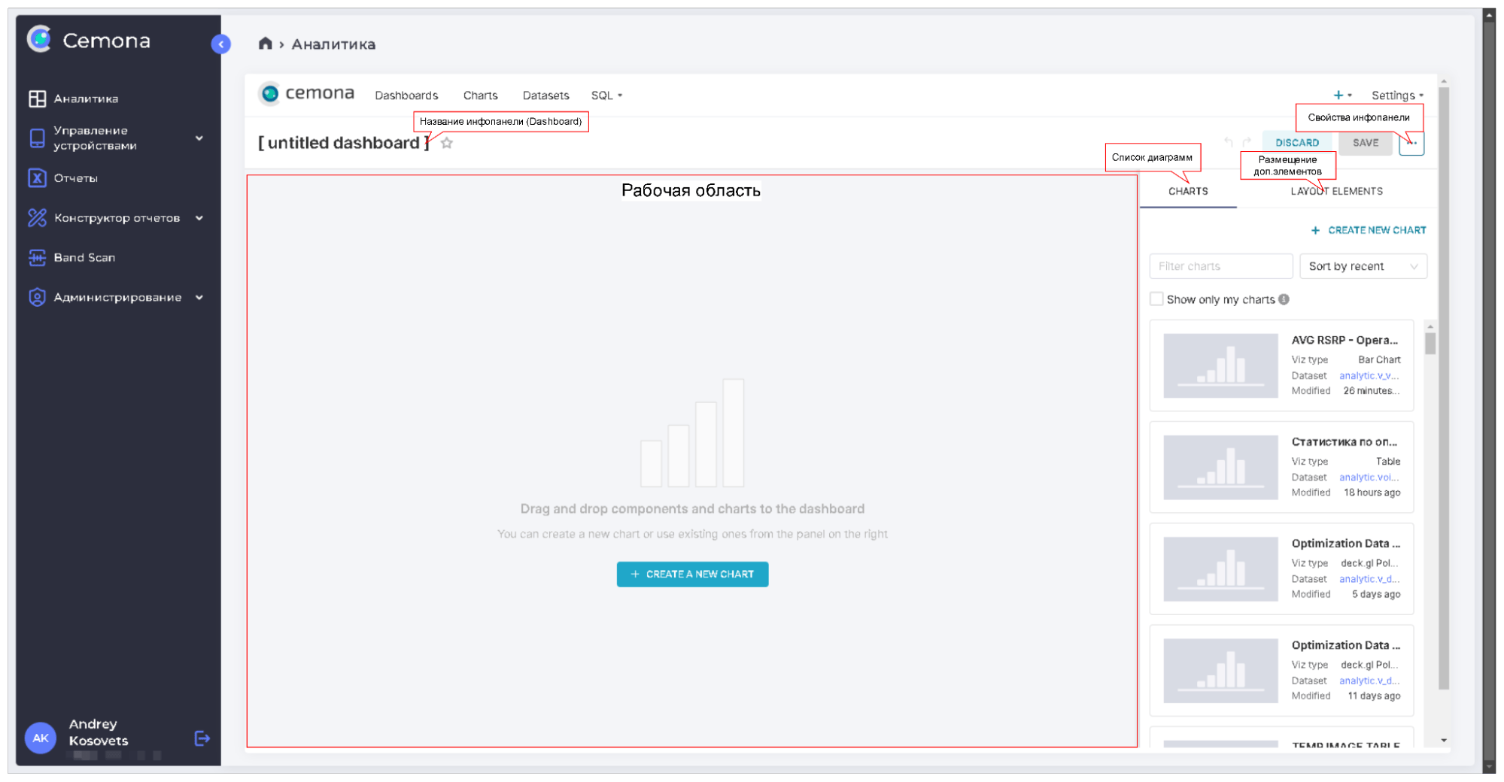Collapse the sidebar using the blue chevron
Screen dimensions: 1504x782
tap(220, 44)
